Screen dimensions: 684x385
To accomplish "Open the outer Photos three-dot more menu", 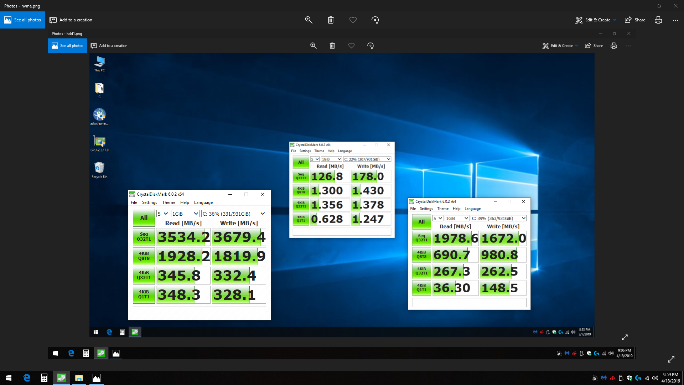I will click(x=675, y=20).
